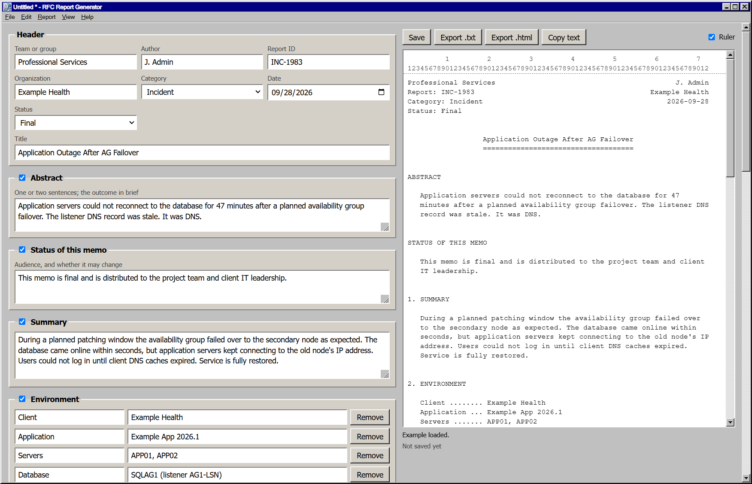Open the Edit menu
752x484 pixels.
(x=26, y=17)
